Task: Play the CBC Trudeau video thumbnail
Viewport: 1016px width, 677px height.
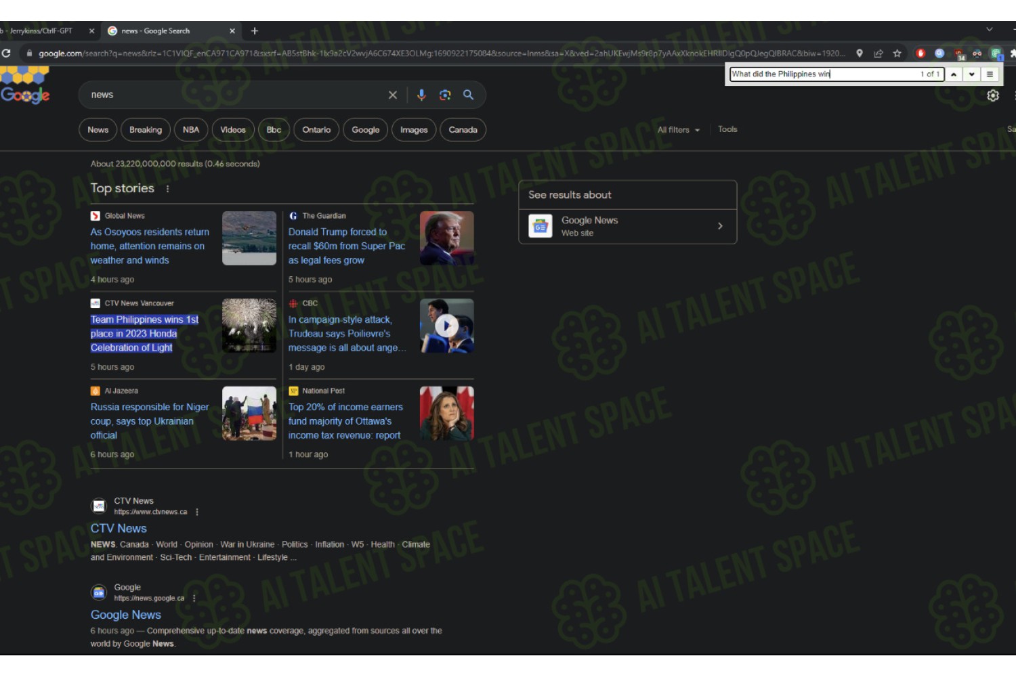Action: point(446,326)
